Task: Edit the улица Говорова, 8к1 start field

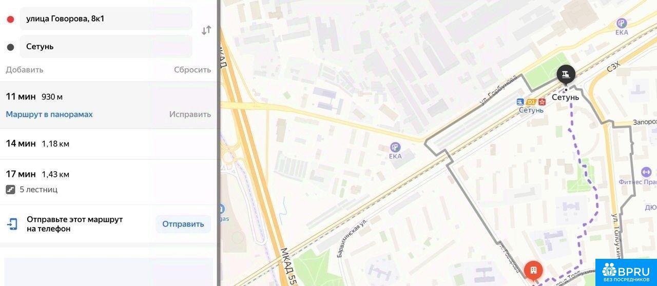Action: pyautogui.click(x=106, y=19)
